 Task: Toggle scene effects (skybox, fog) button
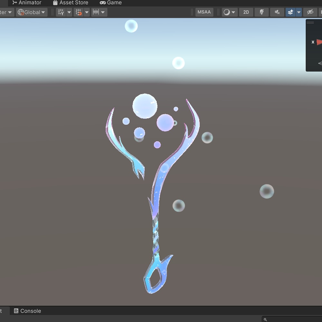pos(290,12)
